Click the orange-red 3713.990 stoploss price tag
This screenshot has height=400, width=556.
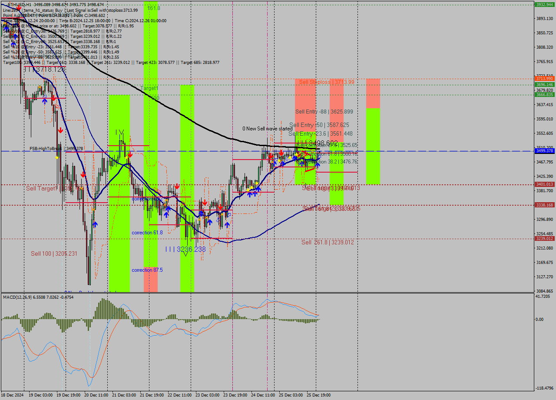click(x=545, y=79)
